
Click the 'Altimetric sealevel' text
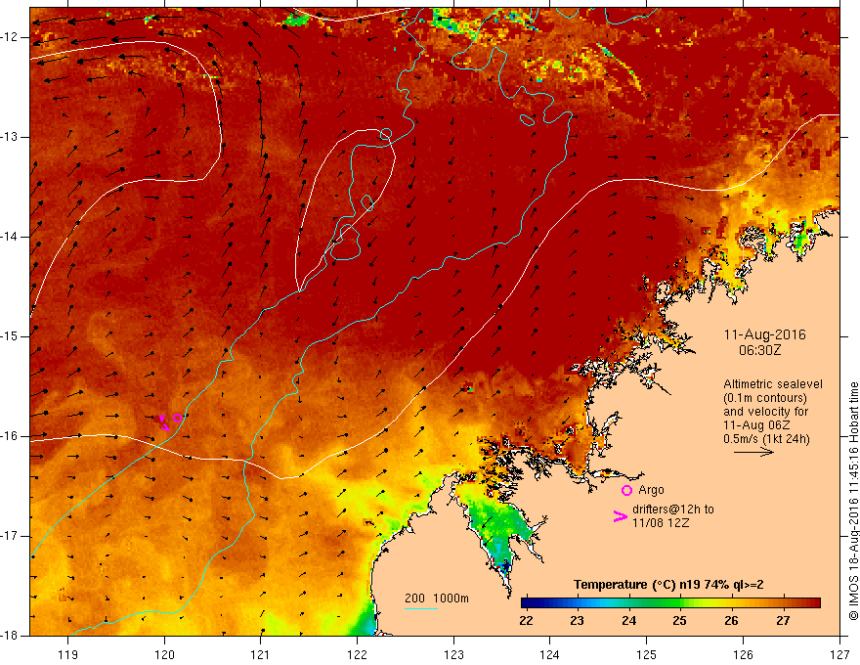(773, 384)
